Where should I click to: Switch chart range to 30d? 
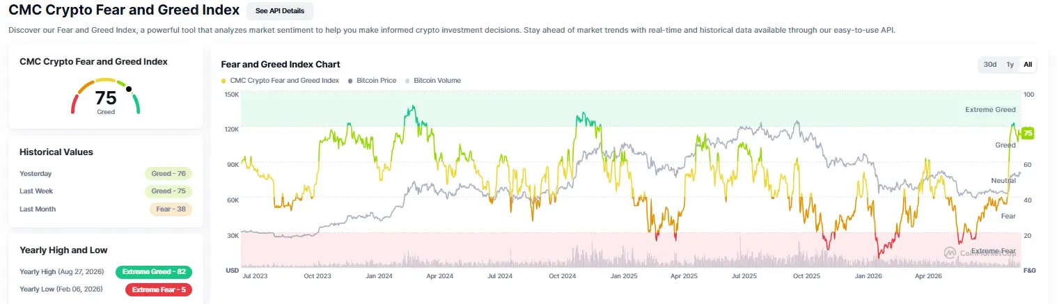(x=989, y=65)
